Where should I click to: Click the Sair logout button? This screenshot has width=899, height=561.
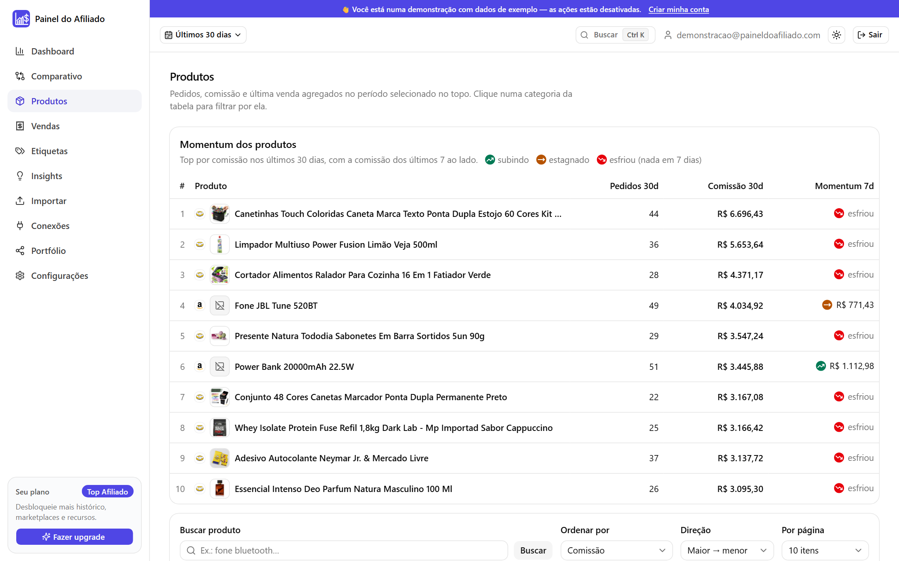[x=871, y=35]
